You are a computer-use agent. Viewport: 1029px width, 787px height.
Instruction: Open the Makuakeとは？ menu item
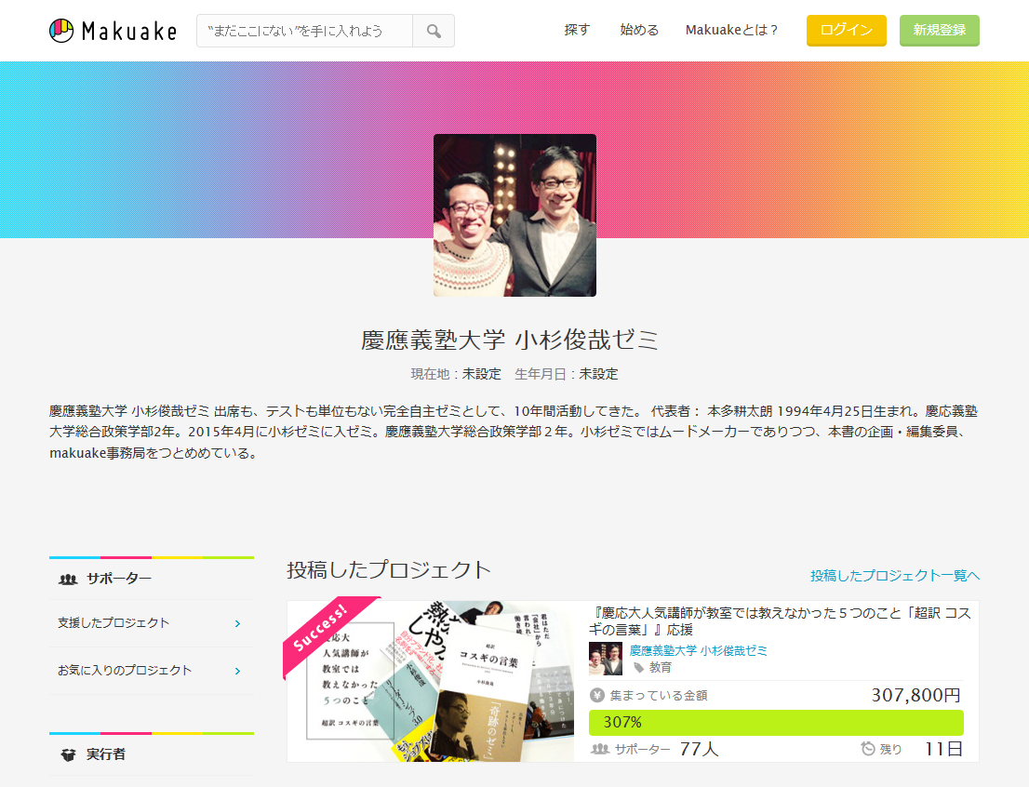coord(731,30)
